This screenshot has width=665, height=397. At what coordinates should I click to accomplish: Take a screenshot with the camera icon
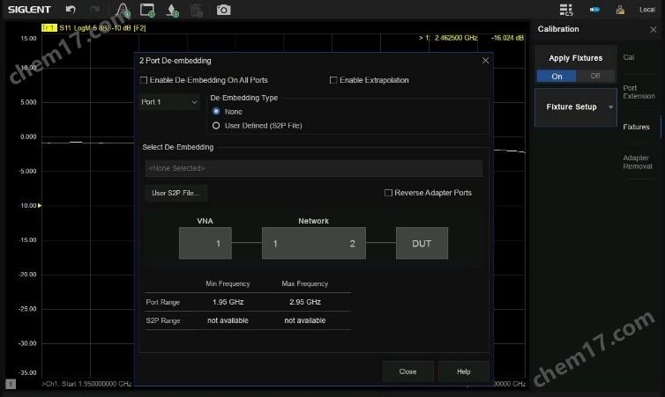pos(224,10)
